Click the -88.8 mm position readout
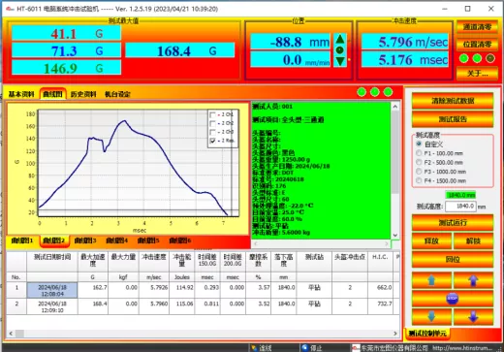 pos(290,42)
